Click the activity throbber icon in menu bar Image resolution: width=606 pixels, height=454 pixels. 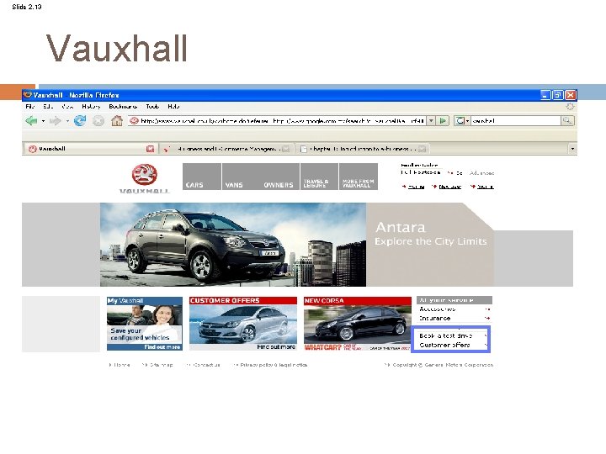coord(570,107)
